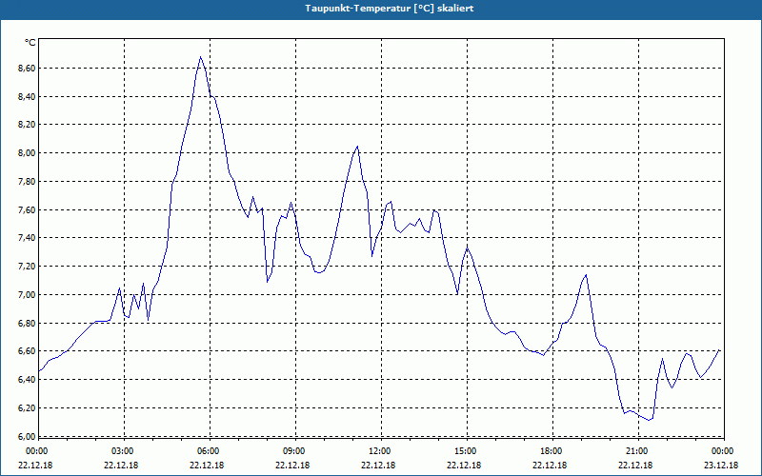Select the 21:00 time label
This screenshot has width=762, height=476.
[x=638, y=451]
